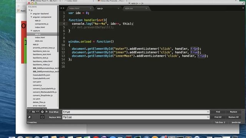
Task: Expand the angular-backend folder
Action: [x=31, y=14]
